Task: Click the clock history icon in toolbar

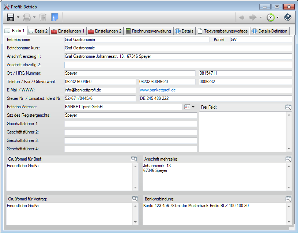Action: point(270,17)
